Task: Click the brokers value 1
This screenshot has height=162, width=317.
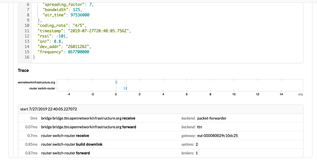Action: tap(197, 153)
